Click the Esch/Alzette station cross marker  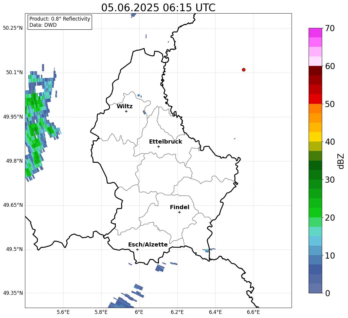coord(137,249)
